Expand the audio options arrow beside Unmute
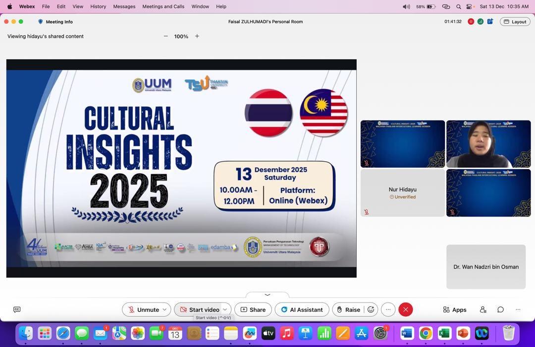535x347 pixels. pyautogui.click(x=164, y=309)
